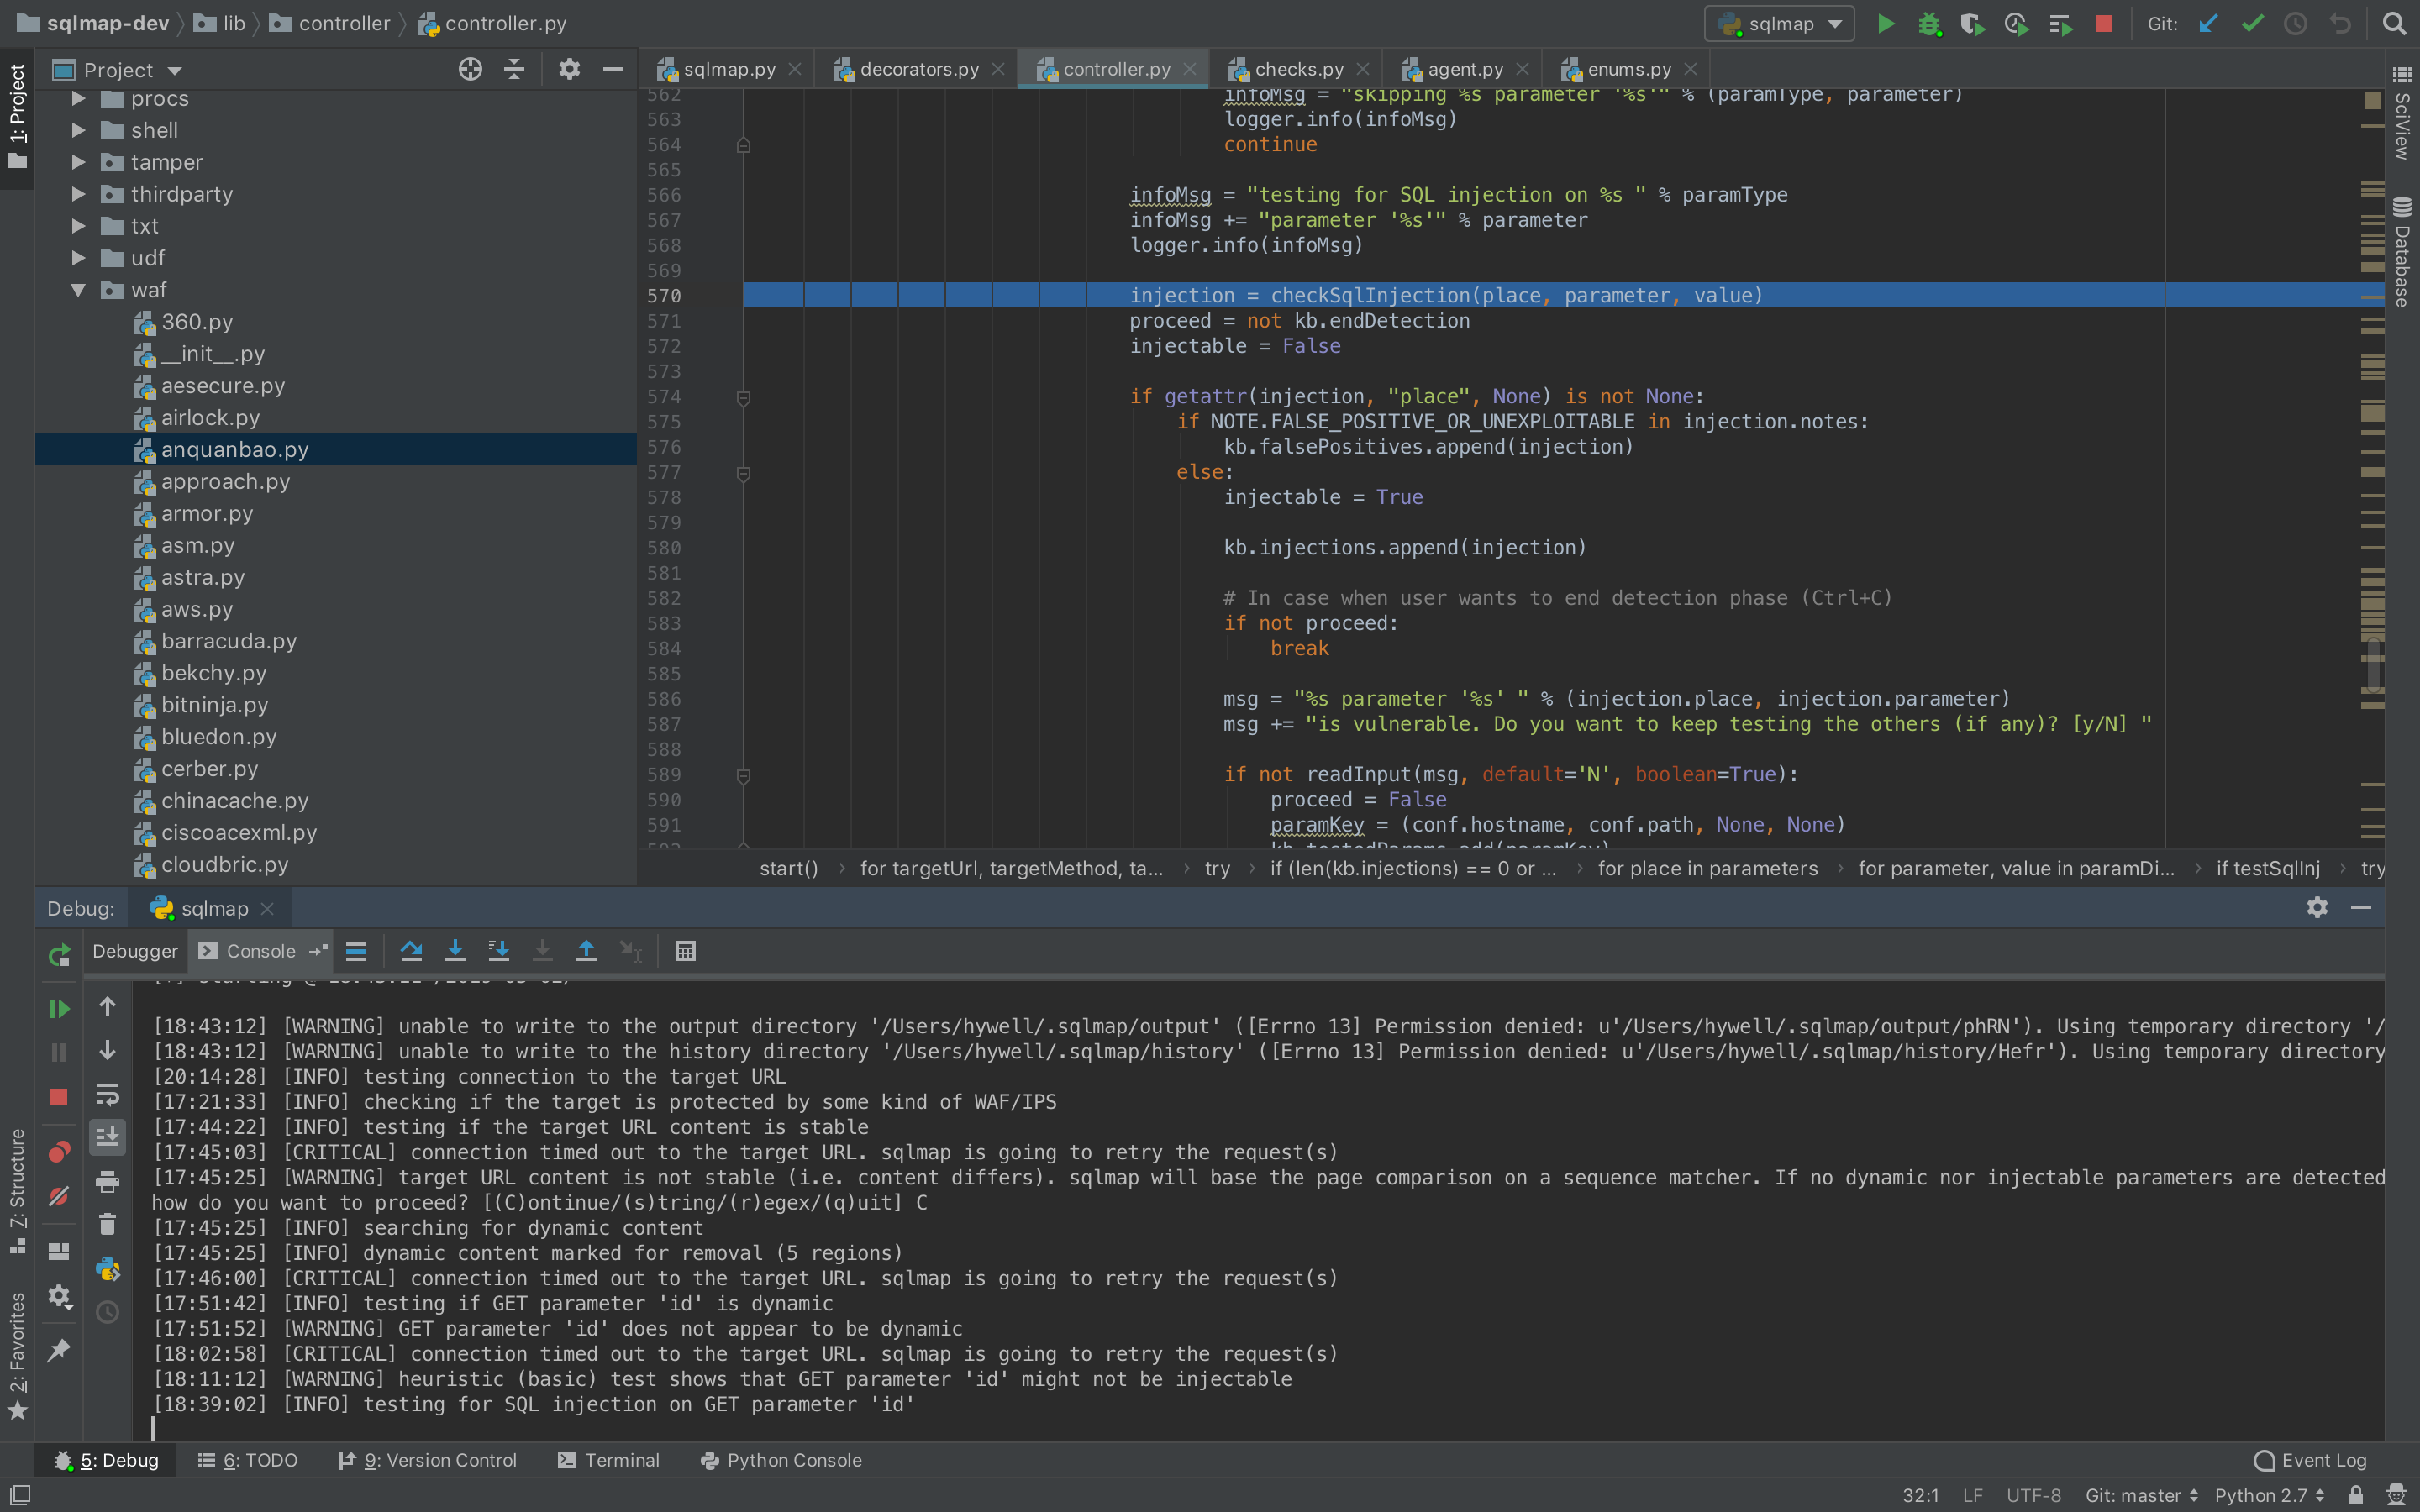Viewport: 2420px width, 1512px height.
Task: Step into the function call
Action: pos(456,951)
